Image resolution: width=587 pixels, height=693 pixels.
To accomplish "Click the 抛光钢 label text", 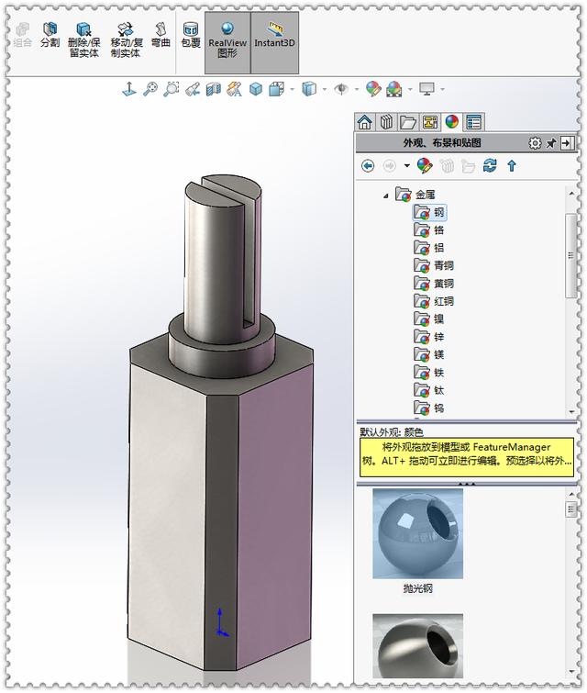I will [418, 588].
